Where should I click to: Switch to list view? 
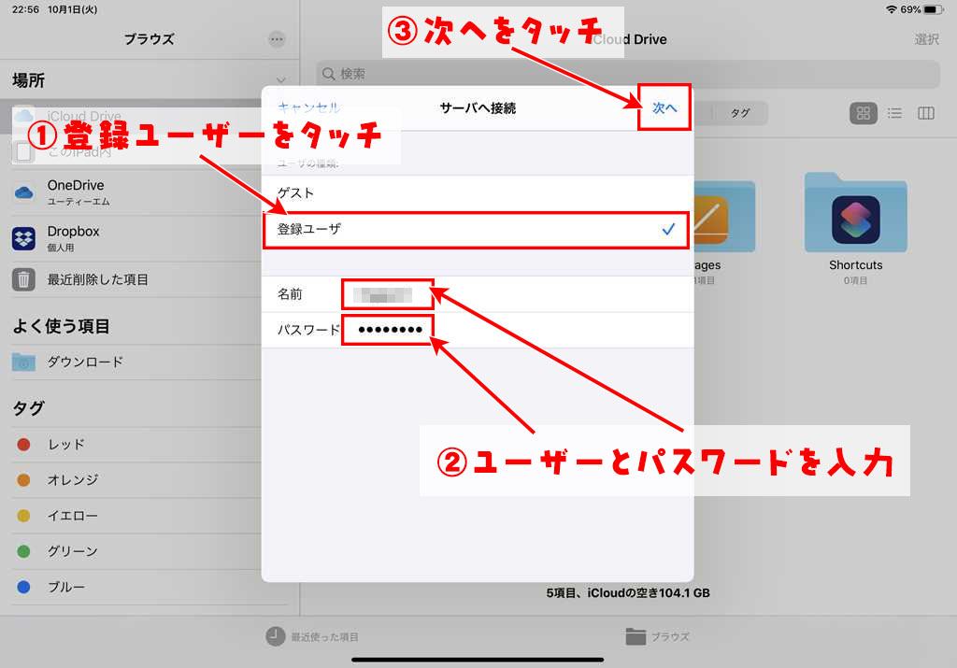coord(894,113)
